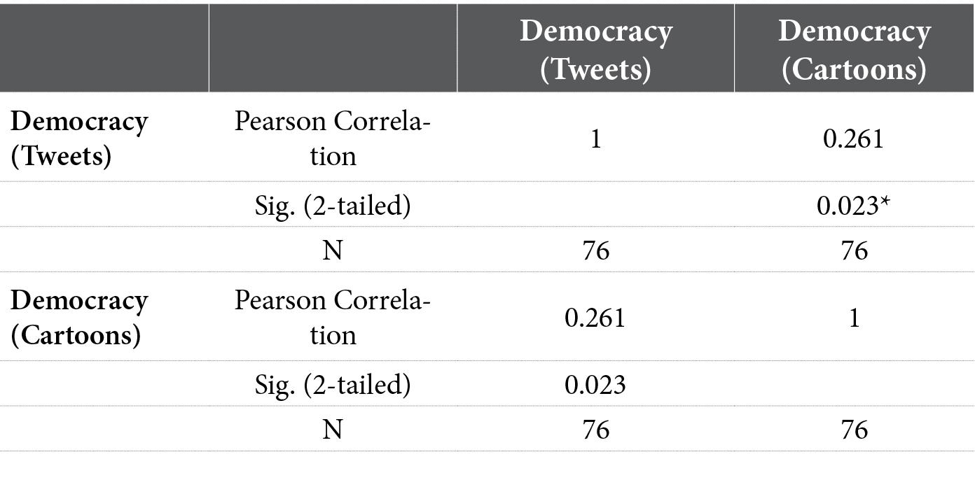This screenshot has width=975, height=480.
Task: Select top-row 76 in Cartoons column
Action: 854,250
